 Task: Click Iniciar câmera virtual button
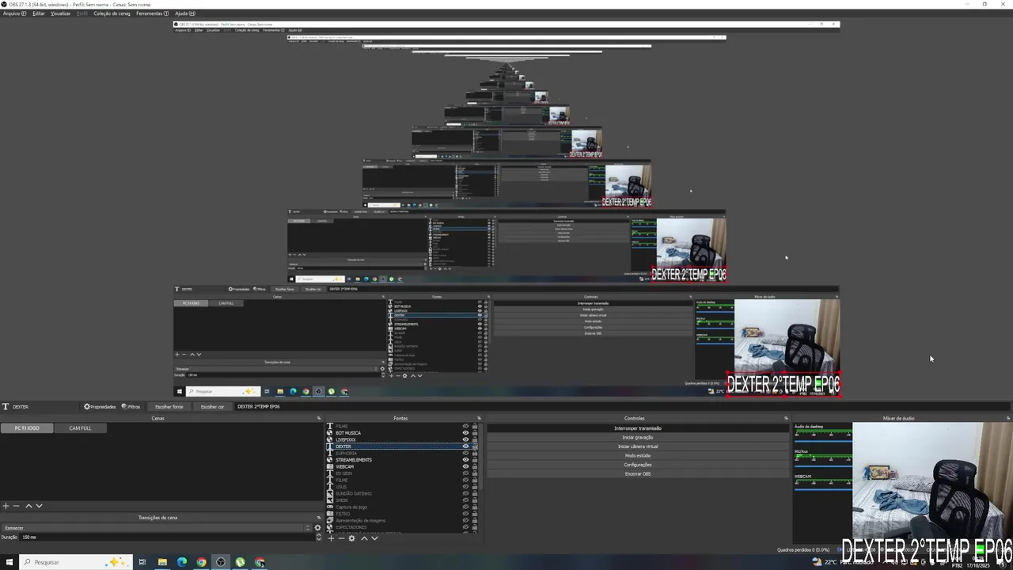(638, 446)
